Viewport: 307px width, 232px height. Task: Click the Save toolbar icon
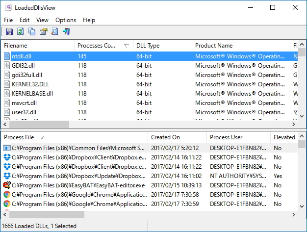click(x=9, y=32)
